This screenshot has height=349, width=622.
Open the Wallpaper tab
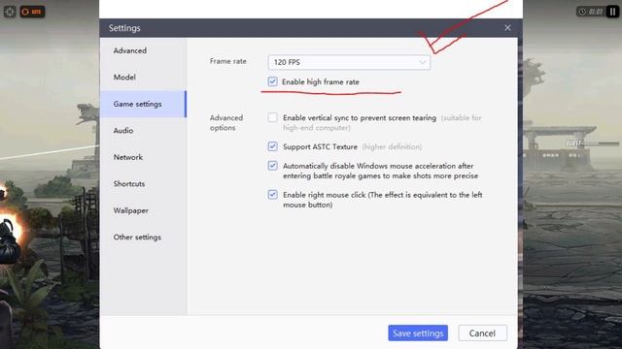[143, 210]
